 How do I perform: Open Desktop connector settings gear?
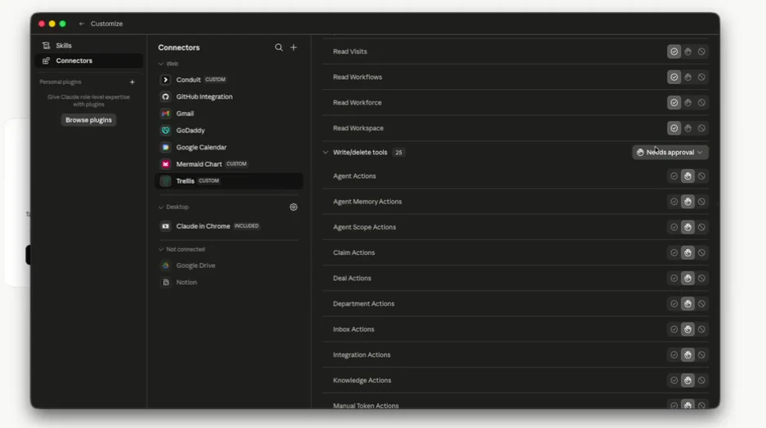click(x=293, y=207)
